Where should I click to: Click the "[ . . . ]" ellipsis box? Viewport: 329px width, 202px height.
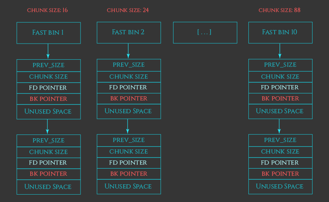(205, 33)
